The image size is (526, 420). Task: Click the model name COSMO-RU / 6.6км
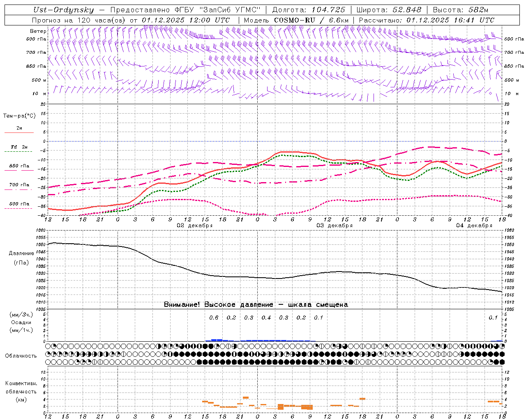[311, 20]
